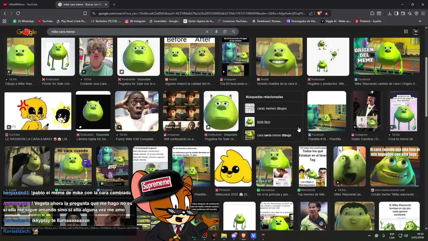Open File Explorer in the taskbar
This screenshot has width=428, height=241.
224,236
